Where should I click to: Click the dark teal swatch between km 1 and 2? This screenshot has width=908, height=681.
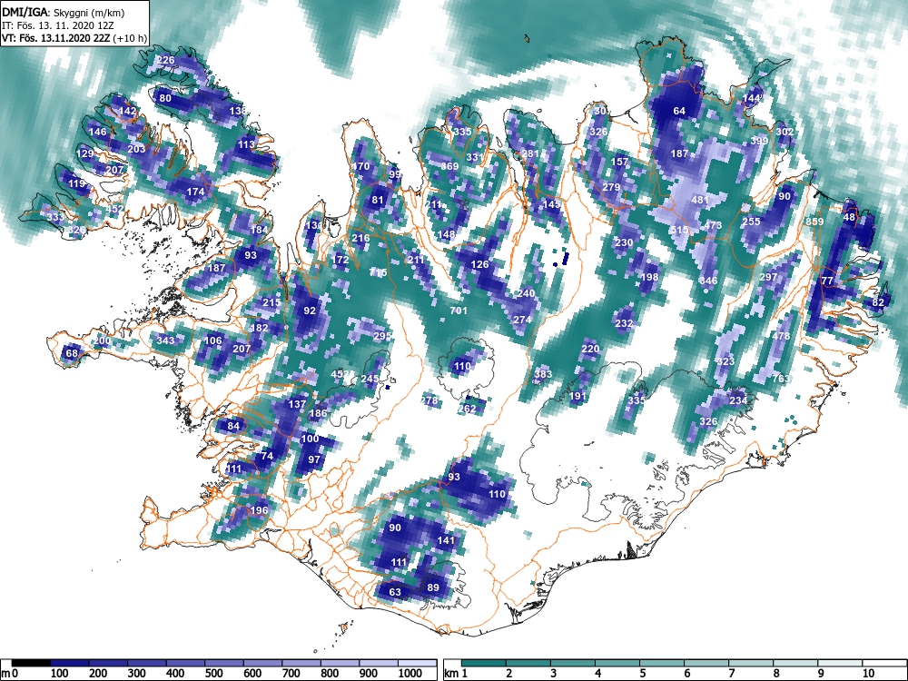click(x=484, y=663)
